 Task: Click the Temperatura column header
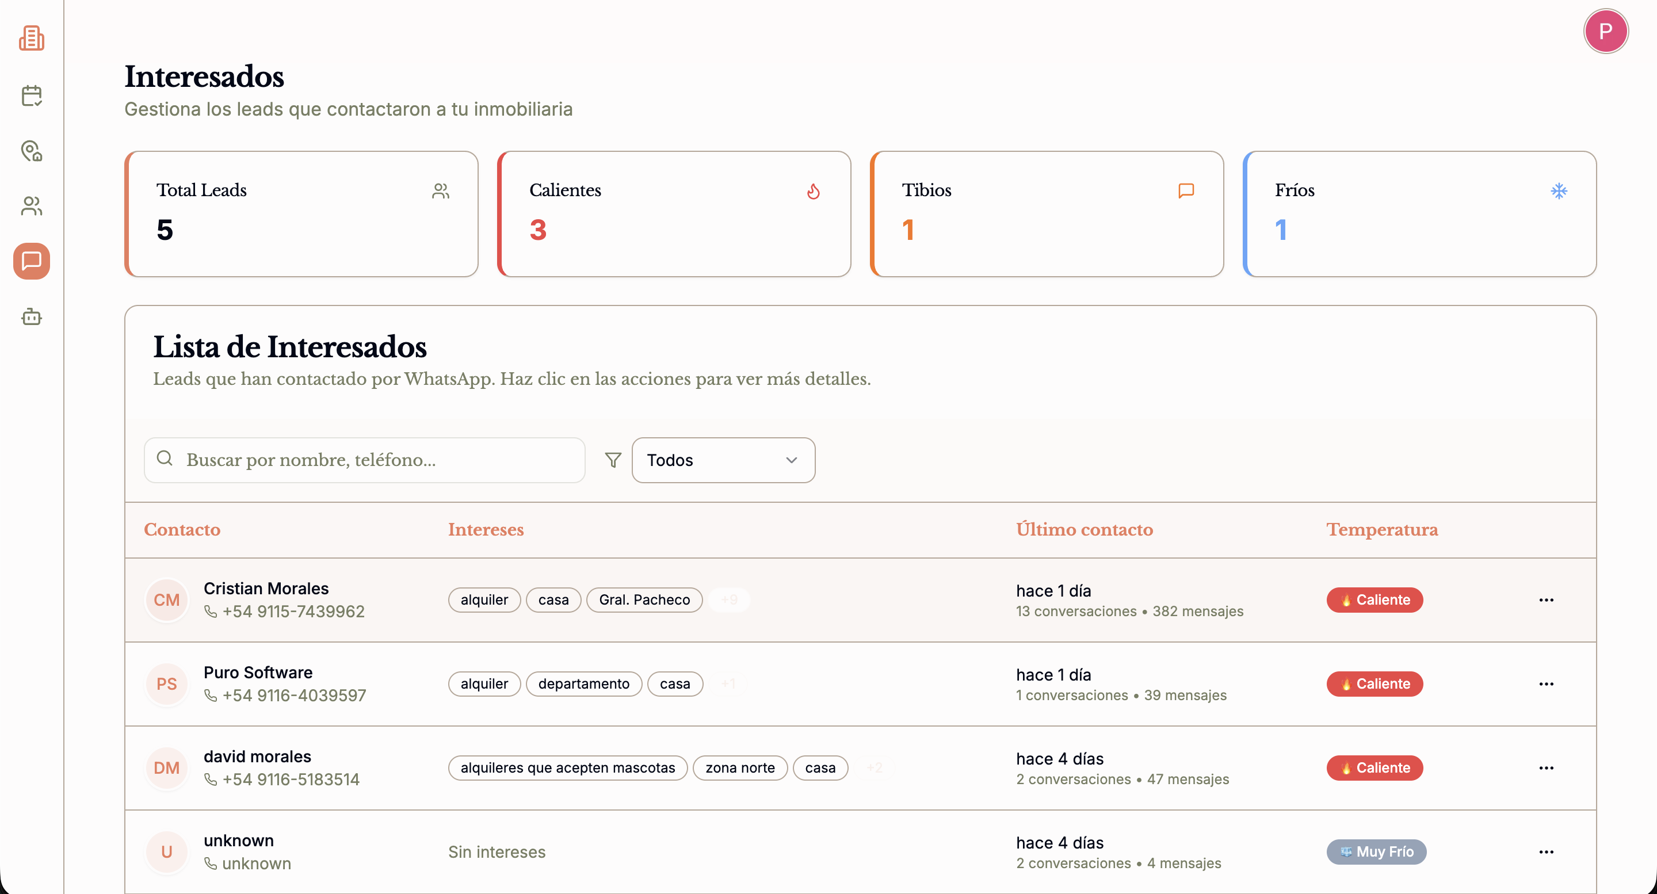(1381, 529)
